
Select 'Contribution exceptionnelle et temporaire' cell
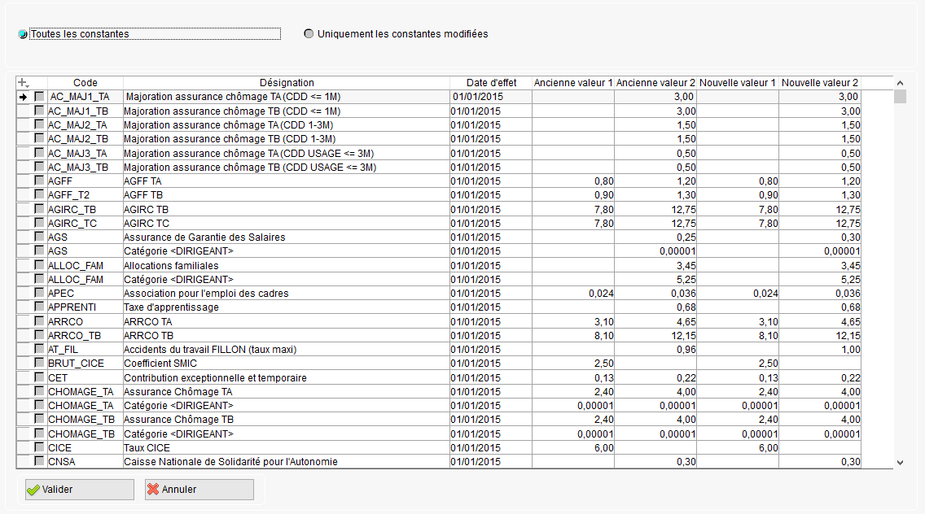[286, 377]
